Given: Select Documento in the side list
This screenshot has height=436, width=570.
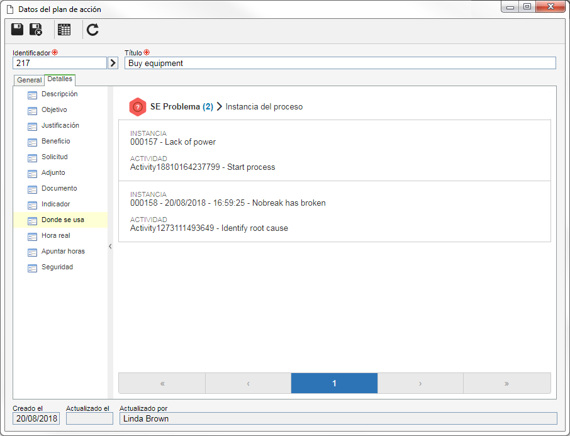Looking at the screenshot, I should (x=59, y=188).
